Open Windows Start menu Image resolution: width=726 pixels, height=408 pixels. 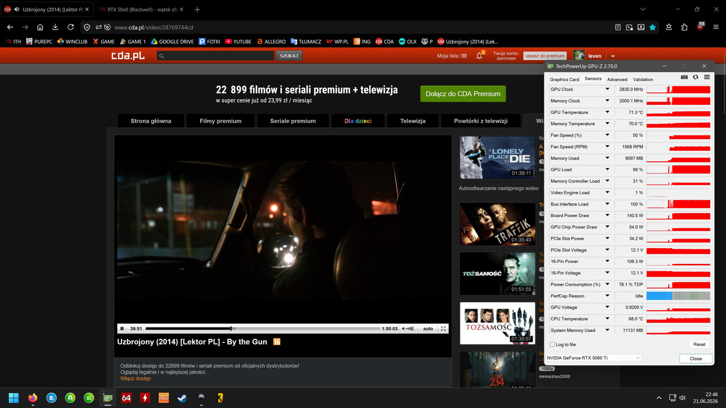(x=14, y=398)
